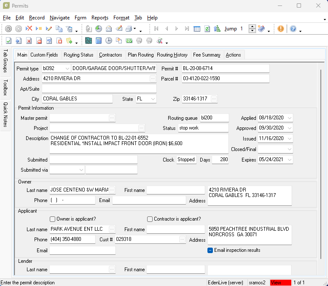
Task: Click the table grid view icon
Action: click(x=197, y=29)
